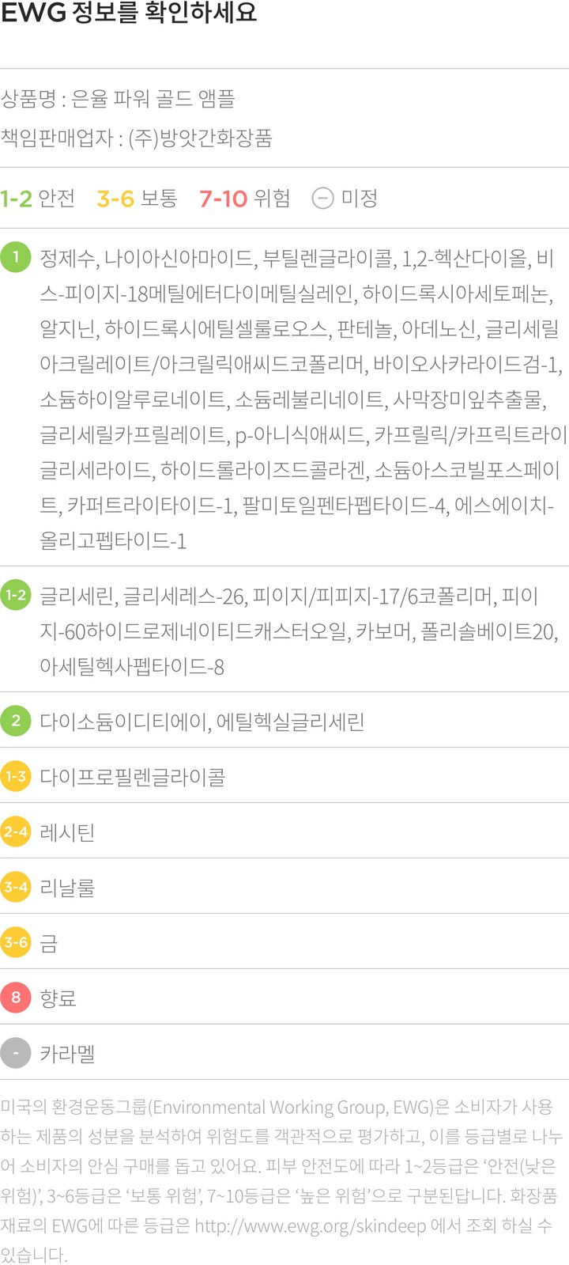Click the yellow 3-6 grade badge
The height and width of the screenshot is (1265, 569).
tap(16, 942)
